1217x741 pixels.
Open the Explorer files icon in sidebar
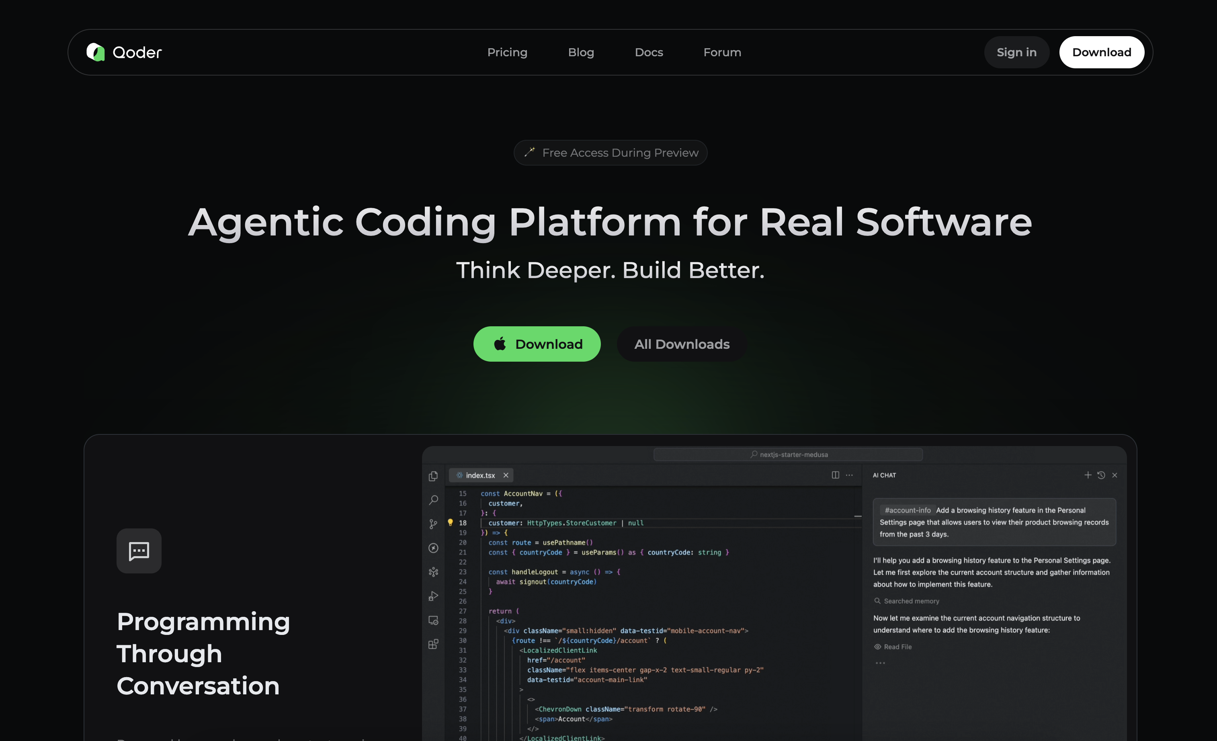coord(433,476)
